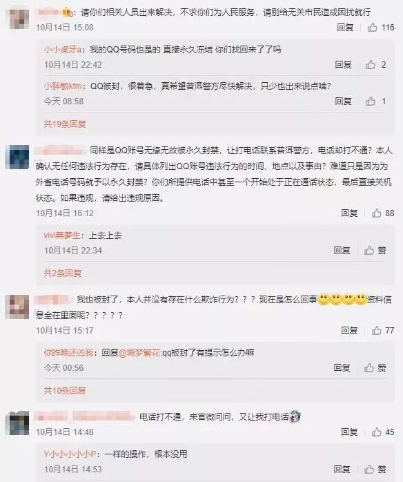Open the avatar beside the 10月14日 16:12 comment
Image resolution: width=403 pixels, height=482 pixels.
click(17, 157)
